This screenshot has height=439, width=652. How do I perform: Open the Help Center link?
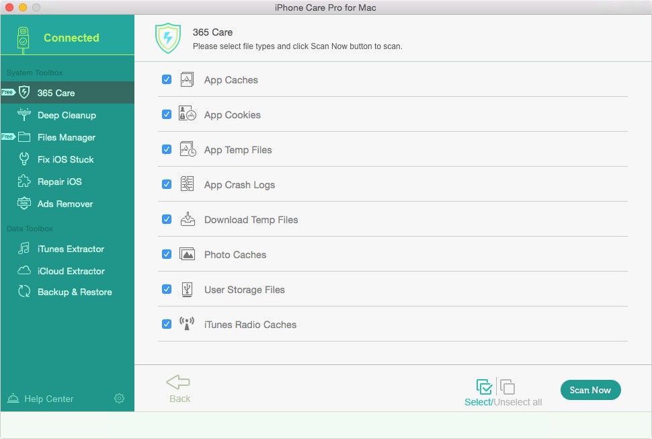(x=48, y=399)
